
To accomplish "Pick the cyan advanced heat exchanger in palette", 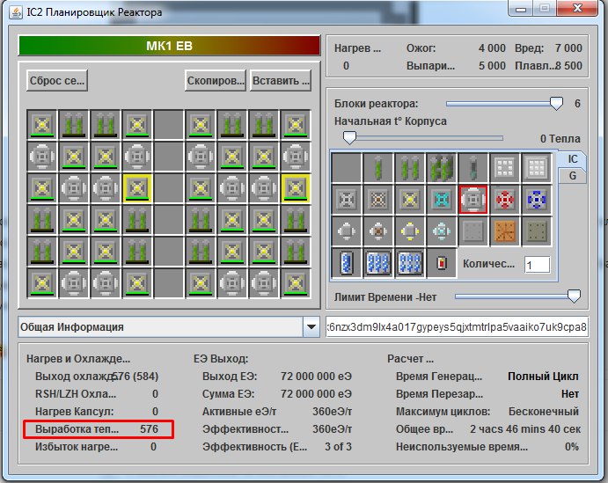I will click(x=442, y=231).
